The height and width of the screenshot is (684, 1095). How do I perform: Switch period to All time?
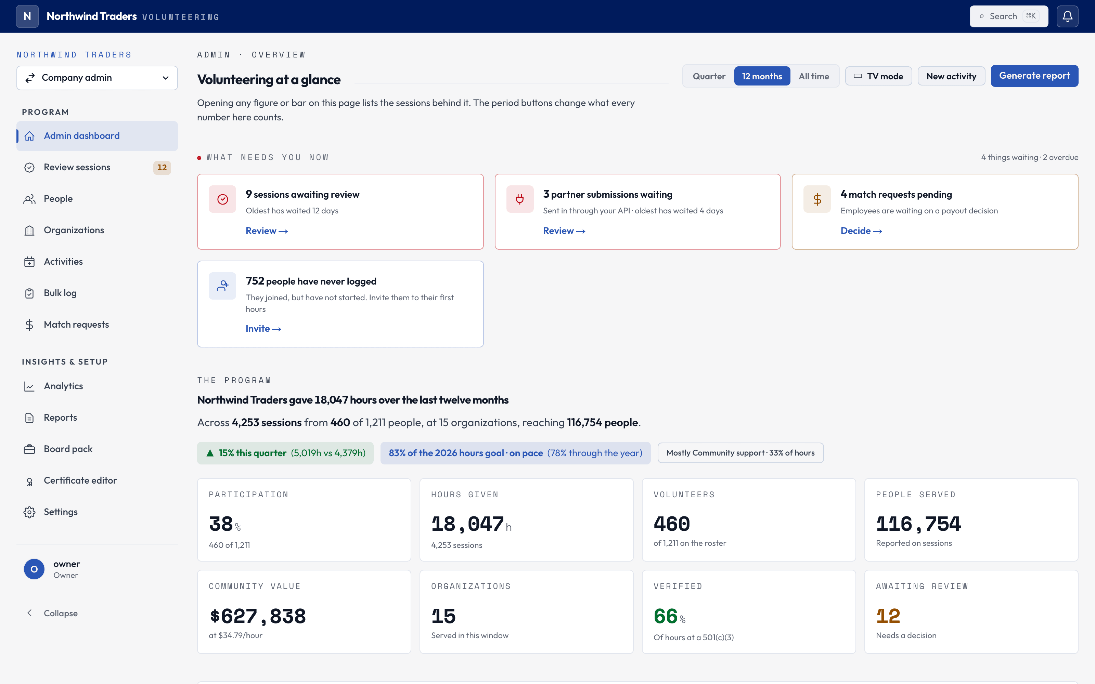coord(814,76)
